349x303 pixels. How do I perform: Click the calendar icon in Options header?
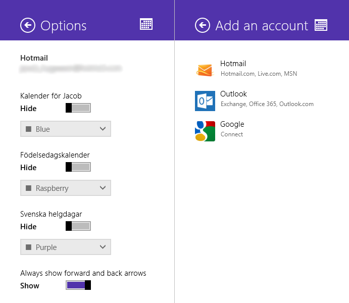pyautogui.click(x=146, y=24)
